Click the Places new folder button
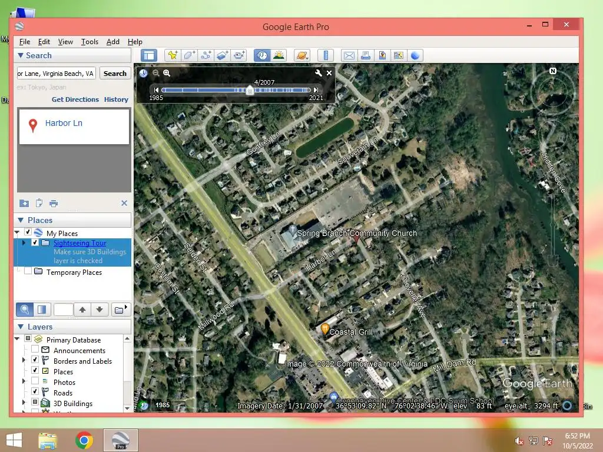 (121, 310)
